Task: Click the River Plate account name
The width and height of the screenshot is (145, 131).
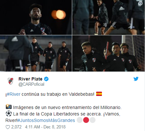Action: [x=30, y=79]
